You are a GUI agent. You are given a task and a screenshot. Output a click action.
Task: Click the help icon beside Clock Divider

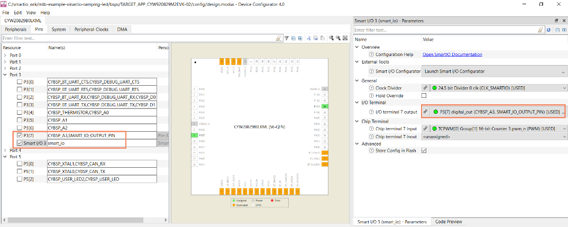point(371,88)
